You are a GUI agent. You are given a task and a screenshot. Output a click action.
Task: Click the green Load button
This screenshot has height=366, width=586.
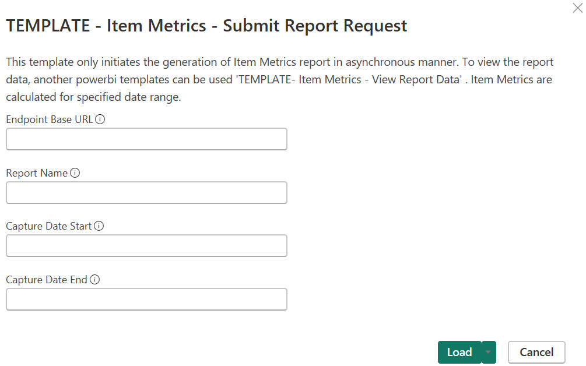point(459,352)
